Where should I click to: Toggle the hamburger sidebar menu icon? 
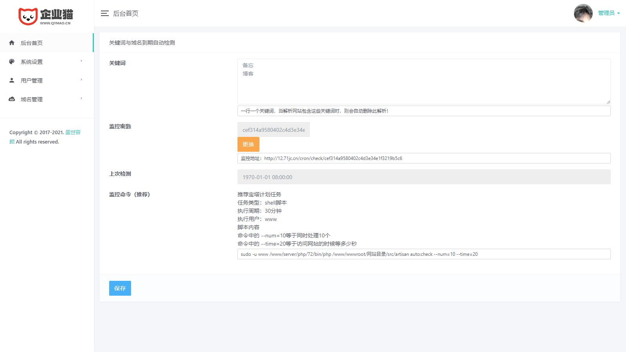click(104, 13)
